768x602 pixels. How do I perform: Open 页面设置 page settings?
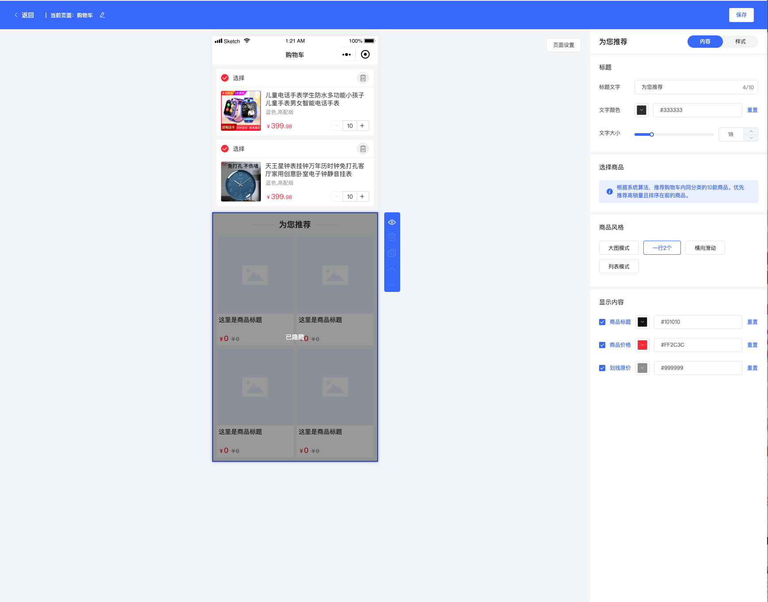point(563,45)
